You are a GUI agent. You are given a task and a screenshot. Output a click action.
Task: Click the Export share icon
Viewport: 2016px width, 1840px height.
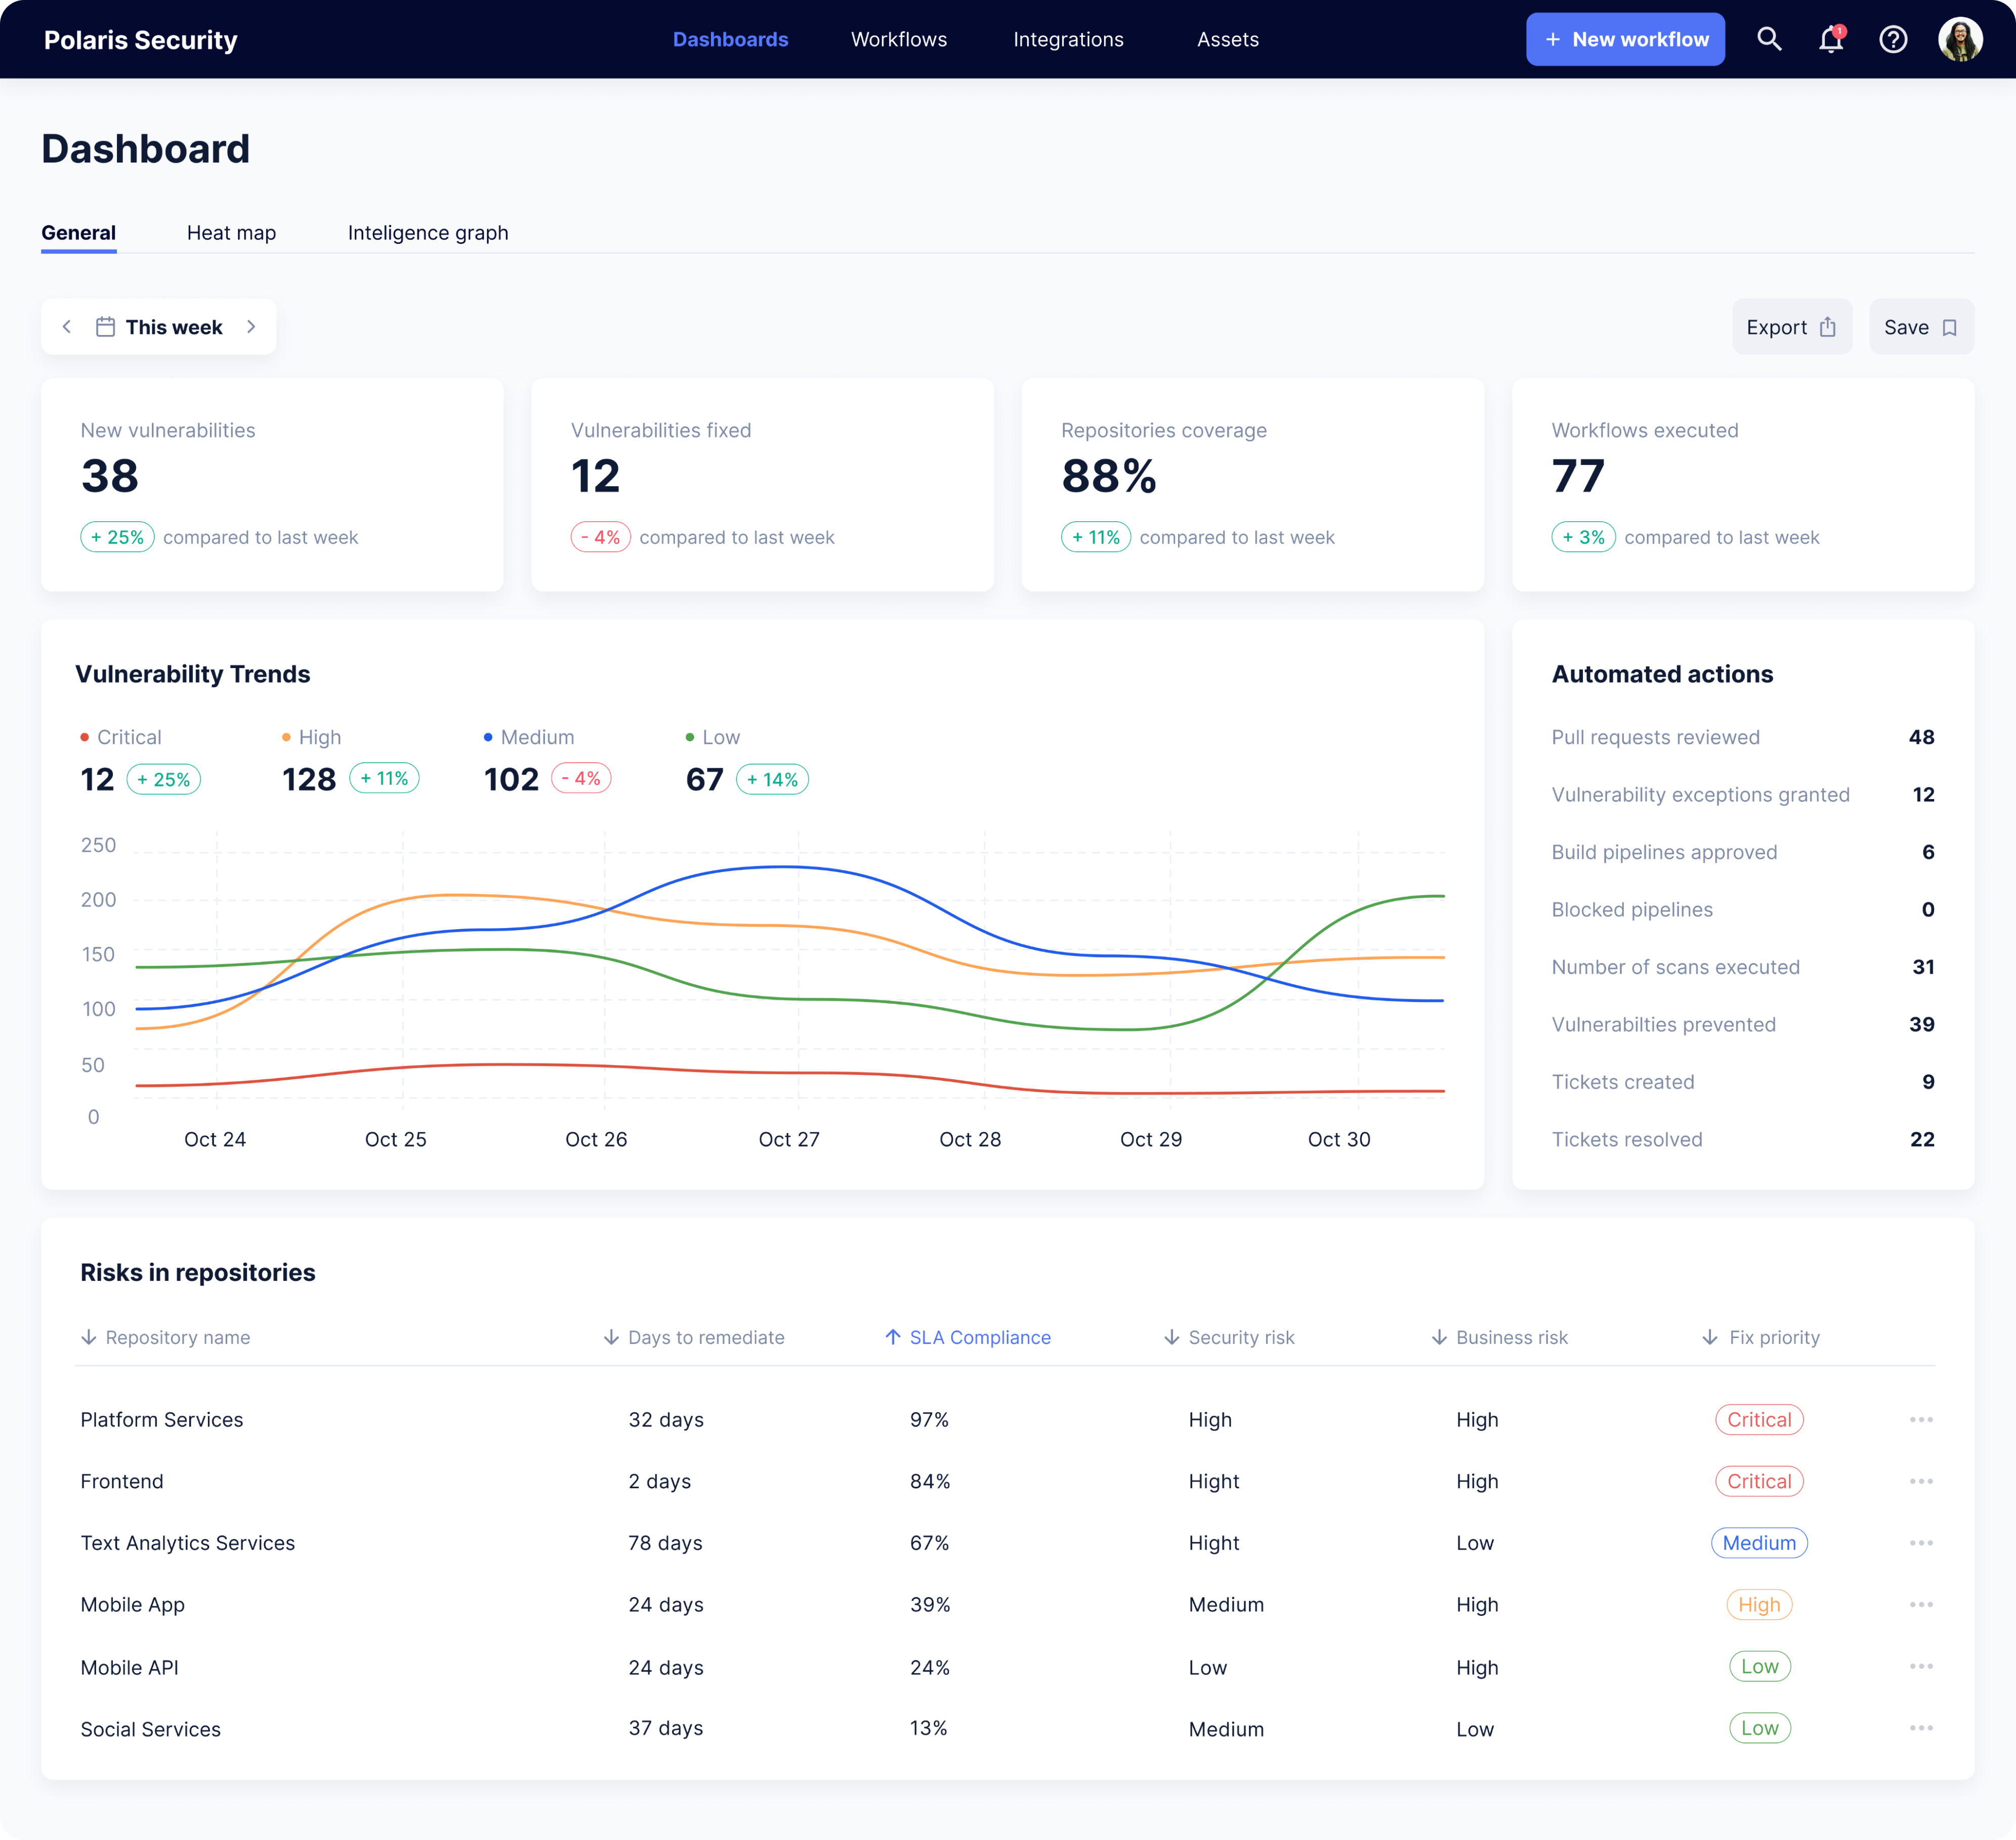point(1828,326)
